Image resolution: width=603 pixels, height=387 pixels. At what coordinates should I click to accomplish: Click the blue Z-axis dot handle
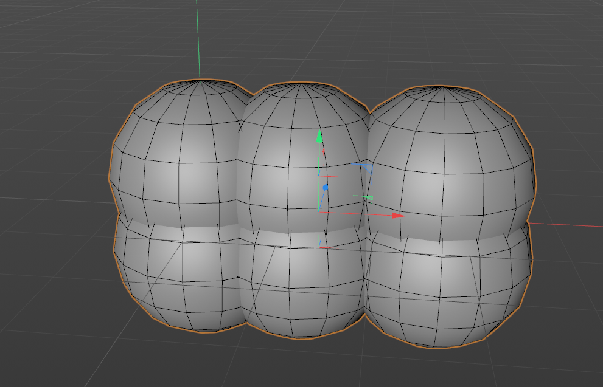tap(326, 187)
